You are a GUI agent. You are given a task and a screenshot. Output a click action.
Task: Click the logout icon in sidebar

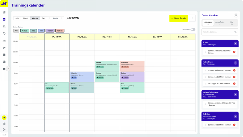point(4,129)
